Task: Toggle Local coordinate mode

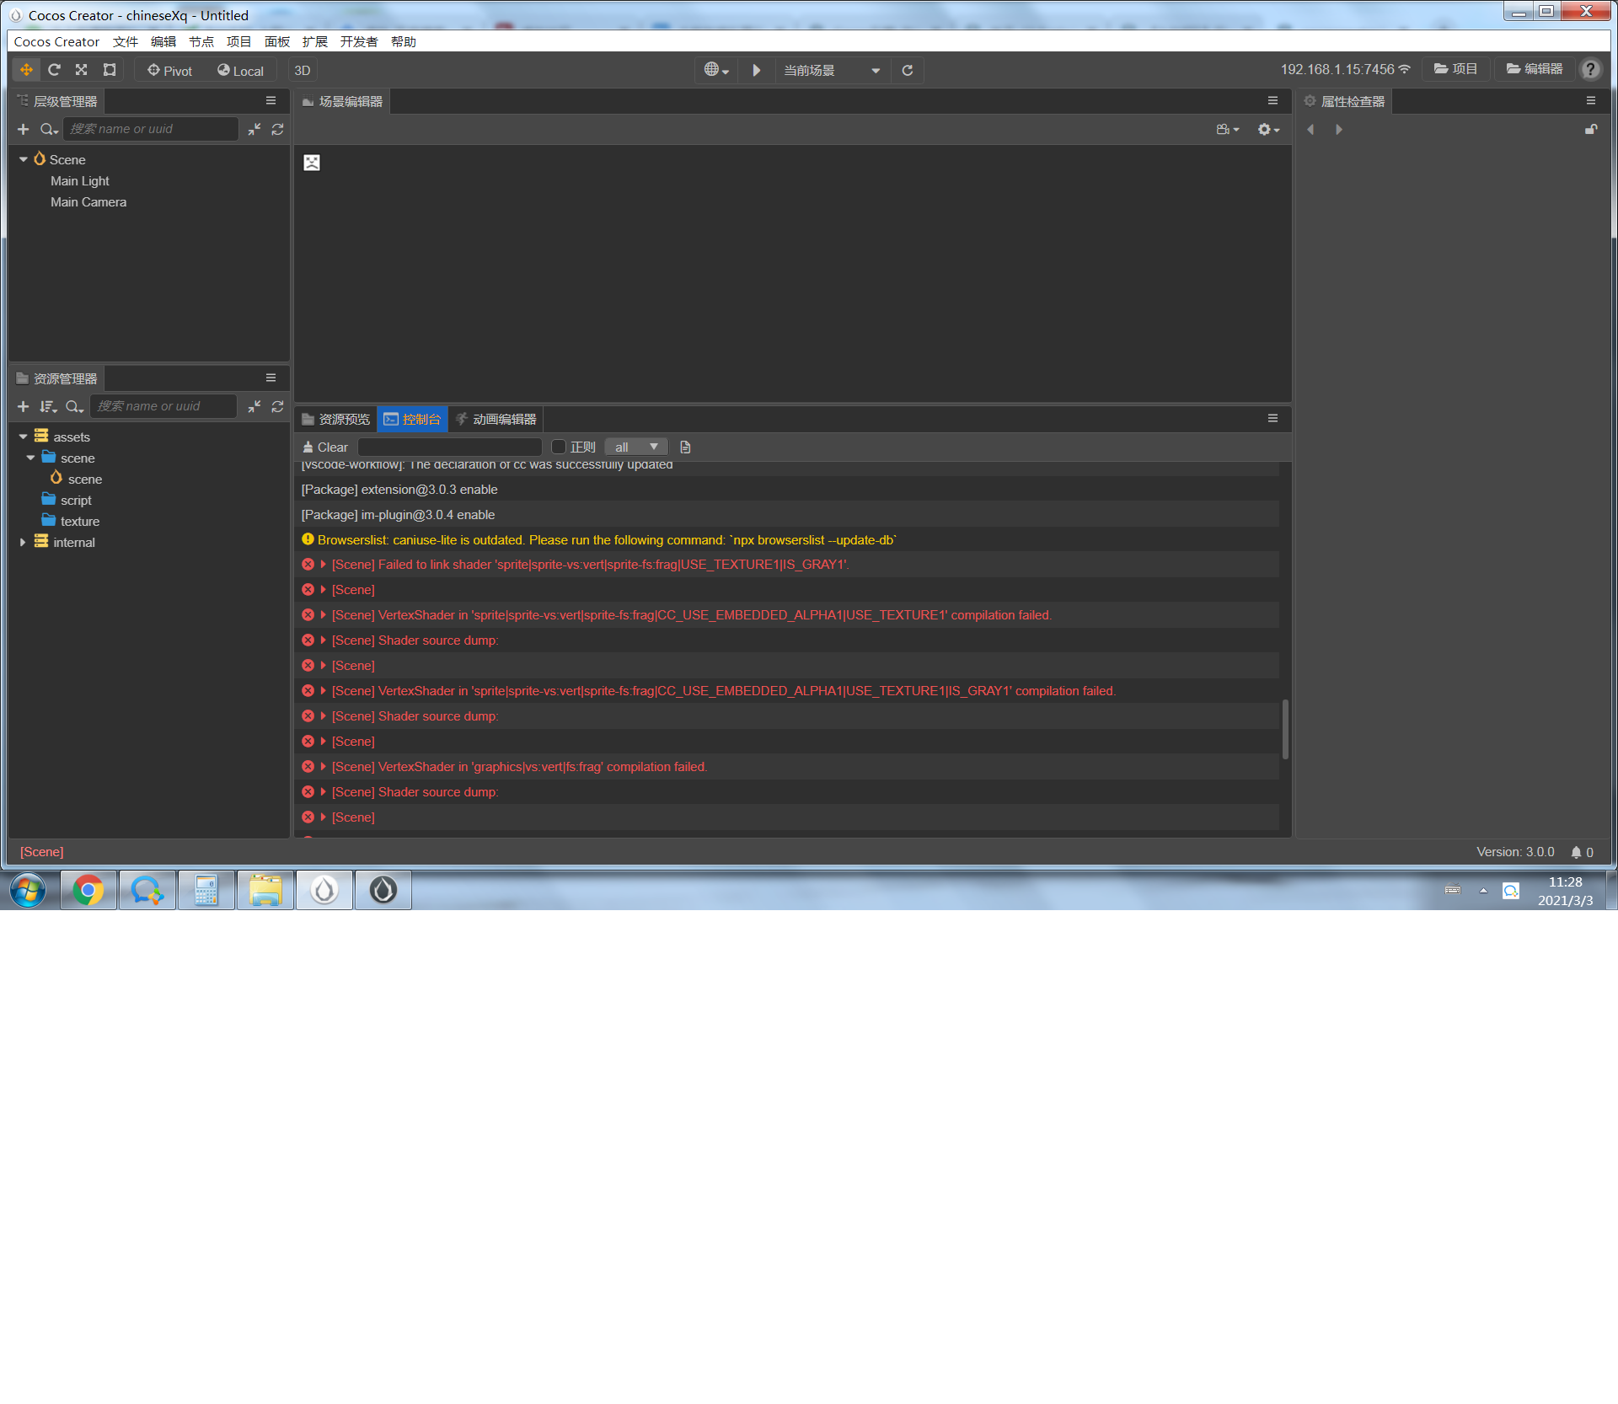Action: (240, 71)
